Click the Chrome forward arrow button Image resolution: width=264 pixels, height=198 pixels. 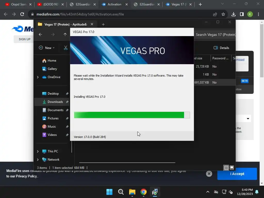(x=14, y=14)
